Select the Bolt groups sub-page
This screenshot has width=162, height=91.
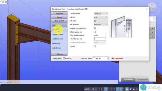pyautogui.click(x=59, y=30)
